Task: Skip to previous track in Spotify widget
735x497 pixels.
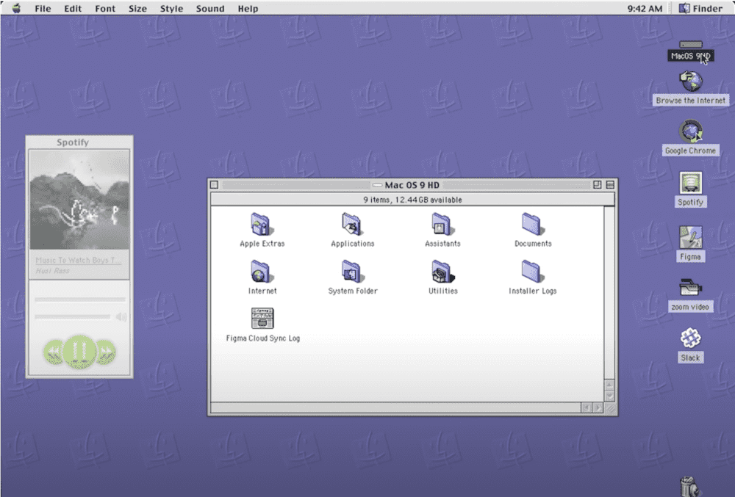Action: [x=53, y=352]
